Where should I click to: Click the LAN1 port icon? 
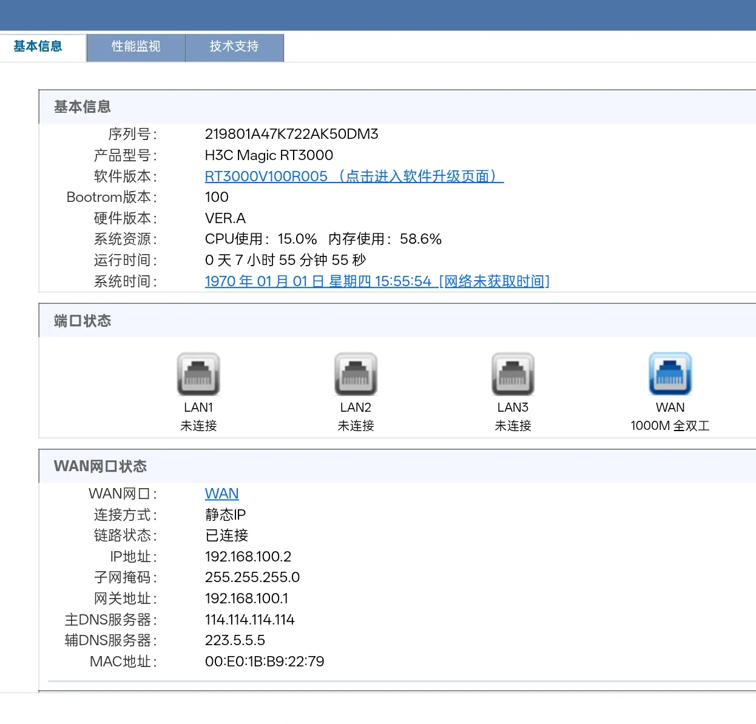pos(198,374)
